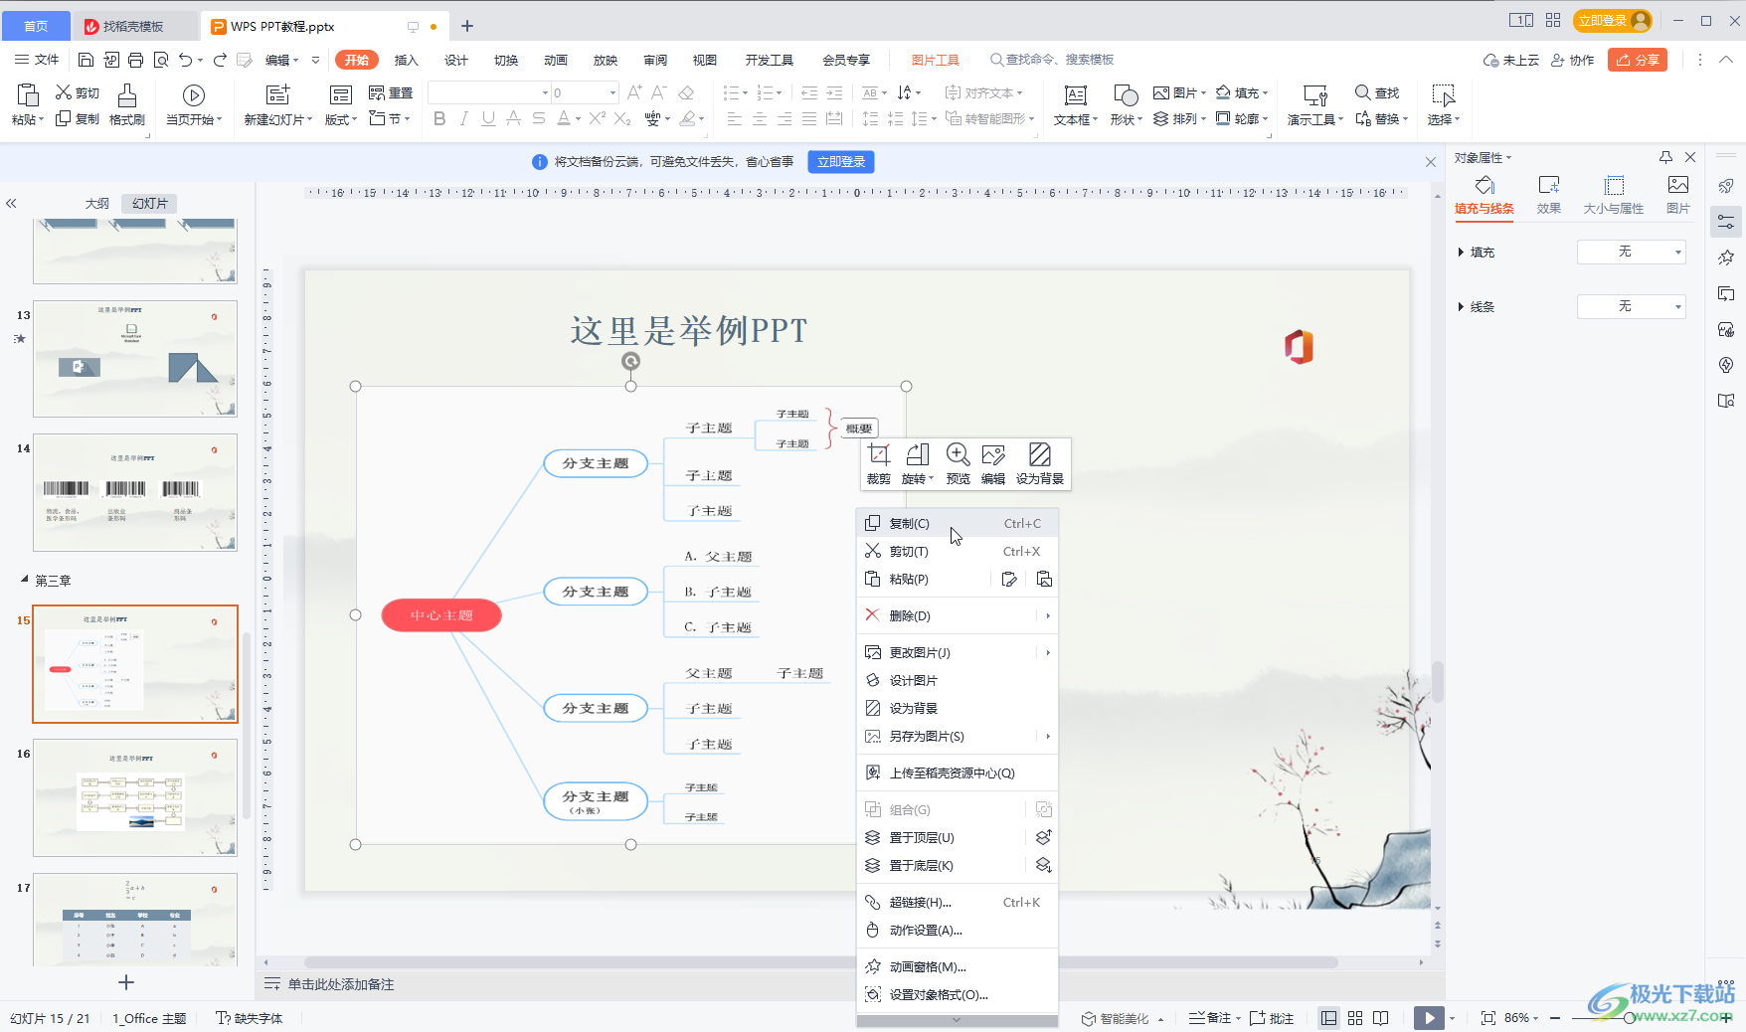This screenshot has height=1032, width=1746.
Task: Click the Clear formatting eraser icon
Action: coord(686,92)
